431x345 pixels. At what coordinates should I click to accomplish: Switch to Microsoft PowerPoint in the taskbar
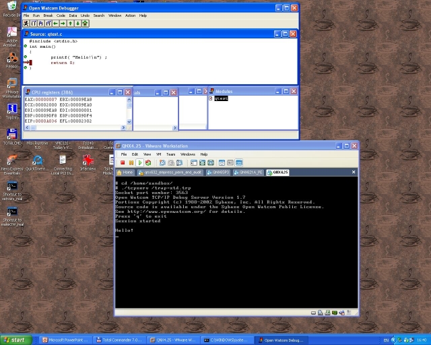65,340
